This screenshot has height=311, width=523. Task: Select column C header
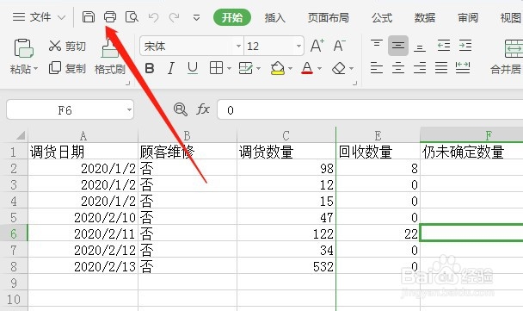(x=286, y=135)
